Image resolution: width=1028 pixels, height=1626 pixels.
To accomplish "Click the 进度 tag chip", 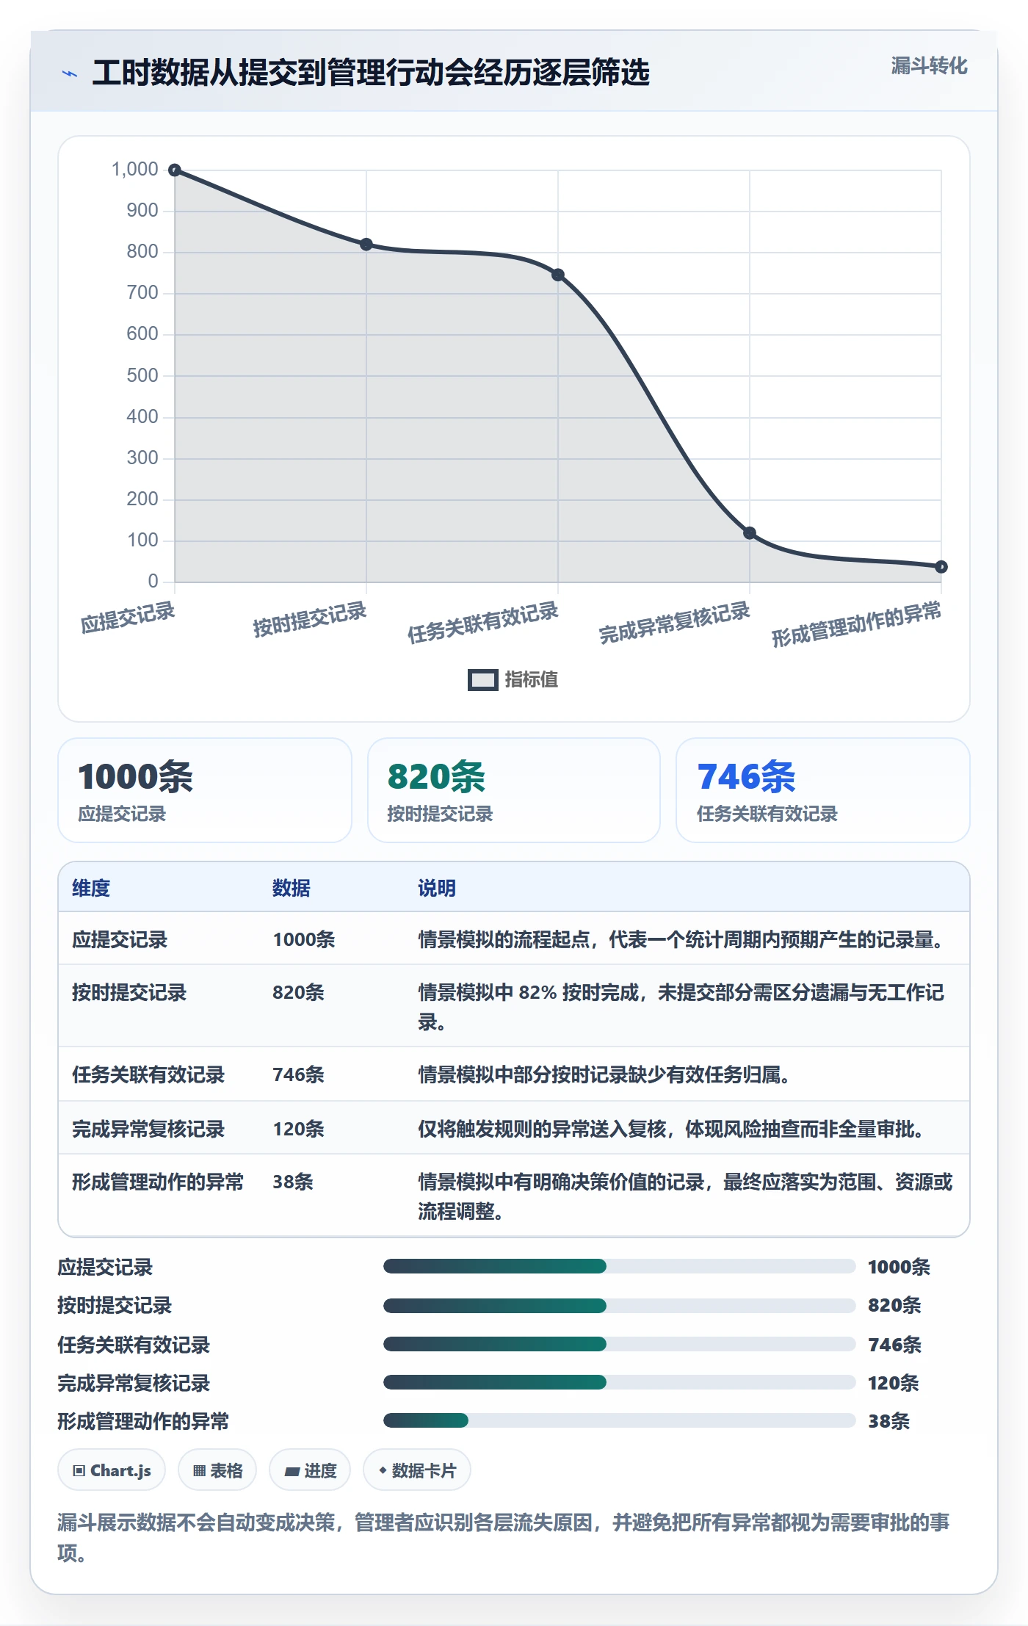I will pyautogui.click(x=310, y=1470).
